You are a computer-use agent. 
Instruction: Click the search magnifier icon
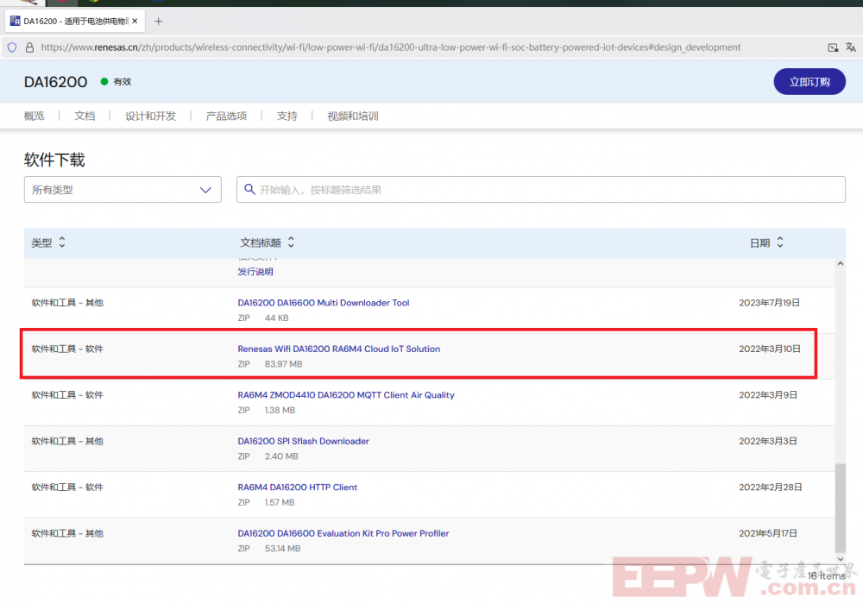pos(249,189)
